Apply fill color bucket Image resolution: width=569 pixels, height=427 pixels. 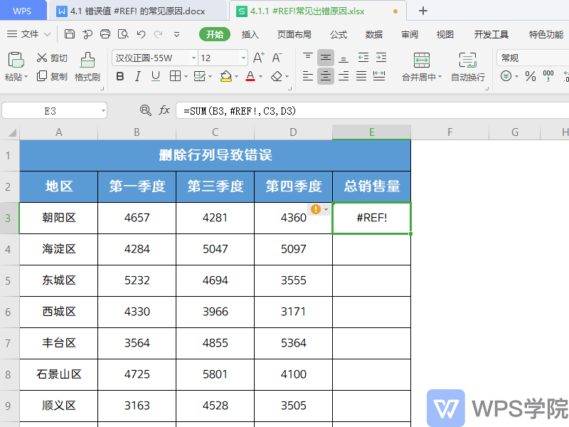pos(225,76)
